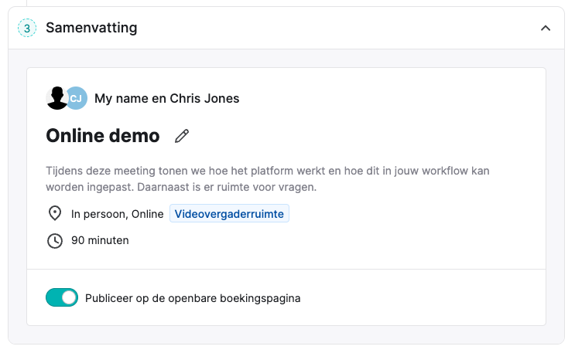Click the In persoon, Online location text
This screenshot has width=575, height=353.
tap(118, 214)
